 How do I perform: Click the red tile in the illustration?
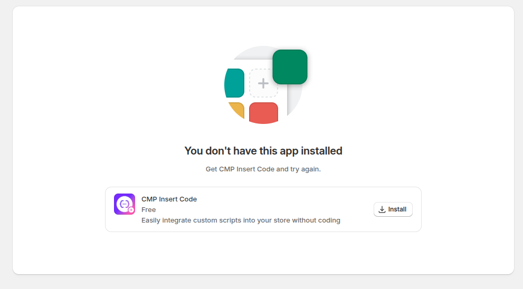click(x=263, y=113)
